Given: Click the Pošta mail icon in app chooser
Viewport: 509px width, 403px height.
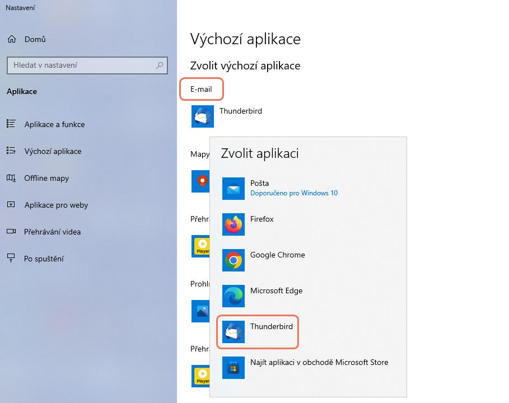Looking at the screenshot, I should [x=234, y=189].
